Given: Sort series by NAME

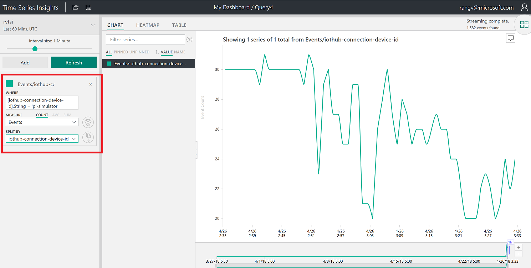Looking at the screenshot, I should 180,52.
